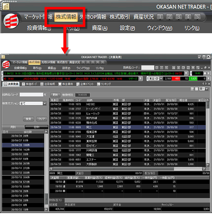Click the 株価ボード tab icon
The height and width of the screenshot is (214, 212).
click(23, 84)
